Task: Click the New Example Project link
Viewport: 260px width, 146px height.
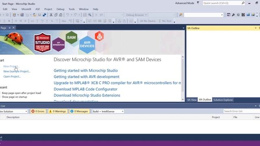Action: coord(17,71)
